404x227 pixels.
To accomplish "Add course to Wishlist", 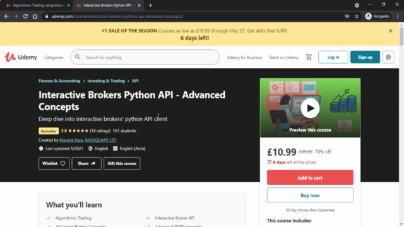I will [x=54, y=163].
